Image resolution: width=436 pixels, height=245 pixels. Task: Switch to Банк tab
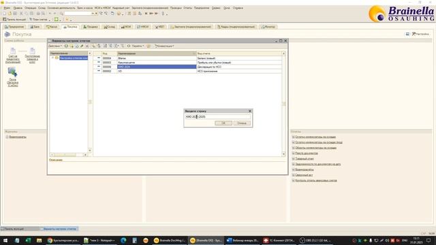(x=35, y=27)
